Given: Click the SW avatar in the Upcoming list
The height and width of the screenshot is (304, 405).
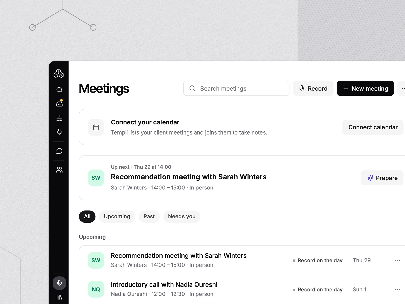Looking at the screenshot, I should click(x=96, y=260).
